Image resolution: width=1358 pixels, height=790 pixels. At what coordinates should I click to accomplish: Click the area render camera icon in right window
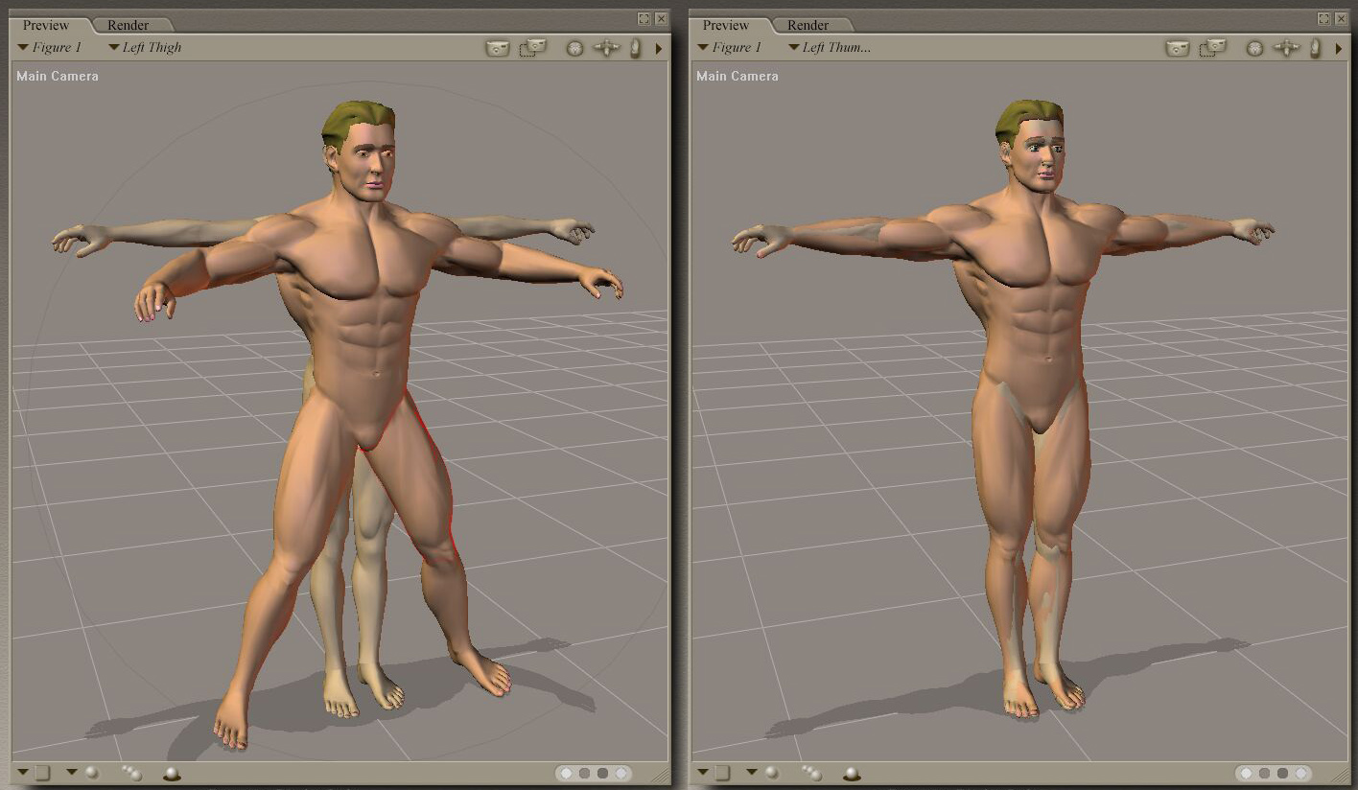coord(1213,48)
